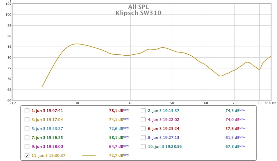Image resolution: width=277 pixels, height=161 pixels.
Task: Toggle measurement 8 checkbox on
Action: (143, 138)
